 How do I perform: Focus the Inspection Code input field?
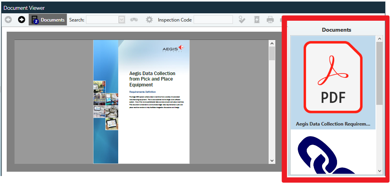[x=213, y=20]
